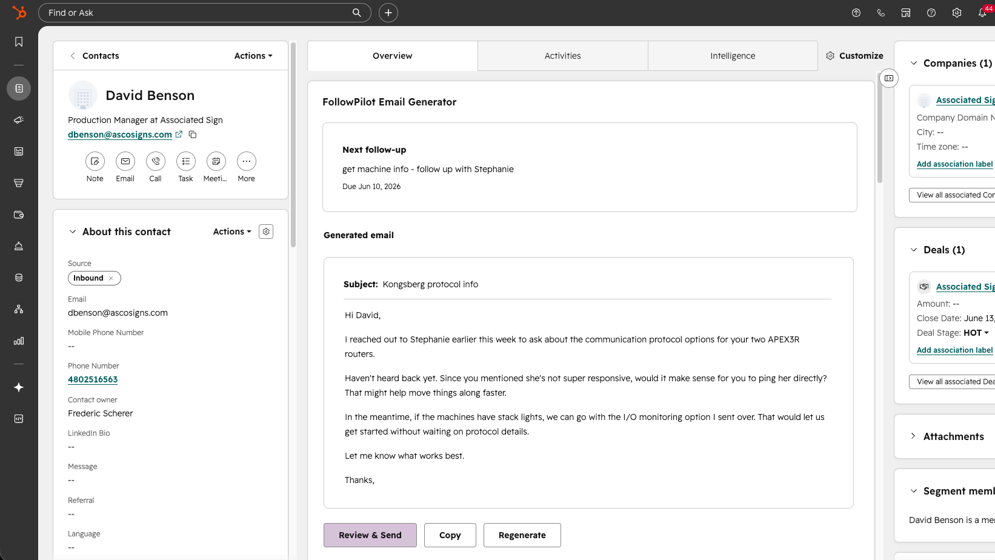Click the Customize button
Image resolution: width=995 pixels, height=560 pixels.
click(854, 56)
